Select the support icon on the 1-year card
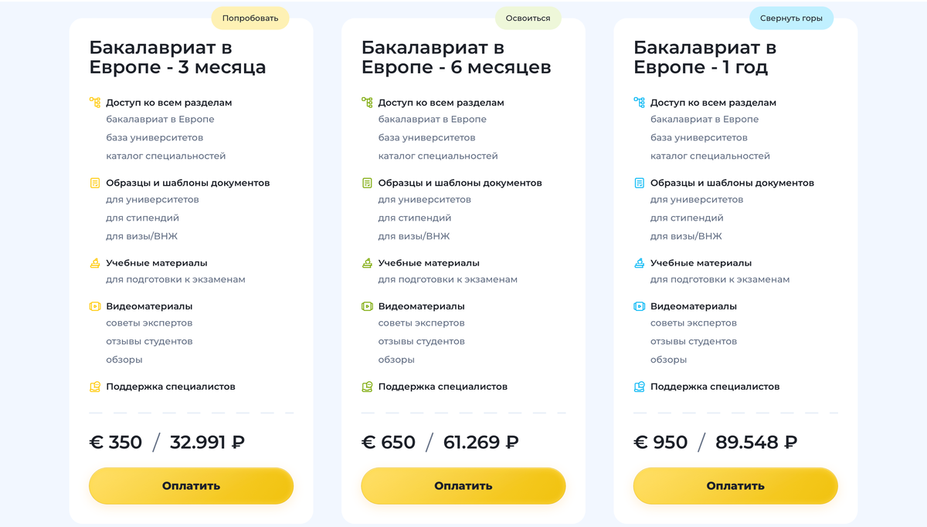This screenshot has height=527, width=927. pos(639,386)
